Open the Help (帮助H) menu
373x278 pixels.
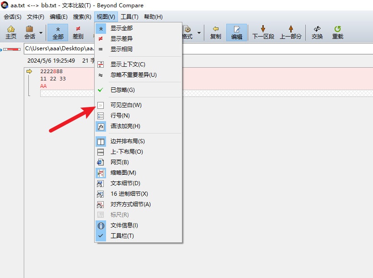[x=153, y=17]
